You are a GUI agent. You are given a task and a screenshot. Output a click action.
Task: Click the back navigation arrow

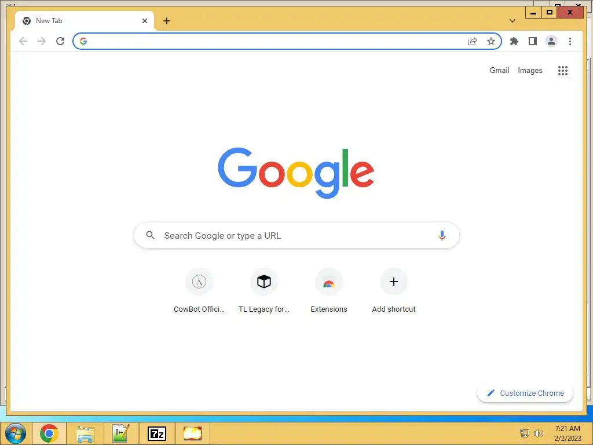(x=23, y=41)
